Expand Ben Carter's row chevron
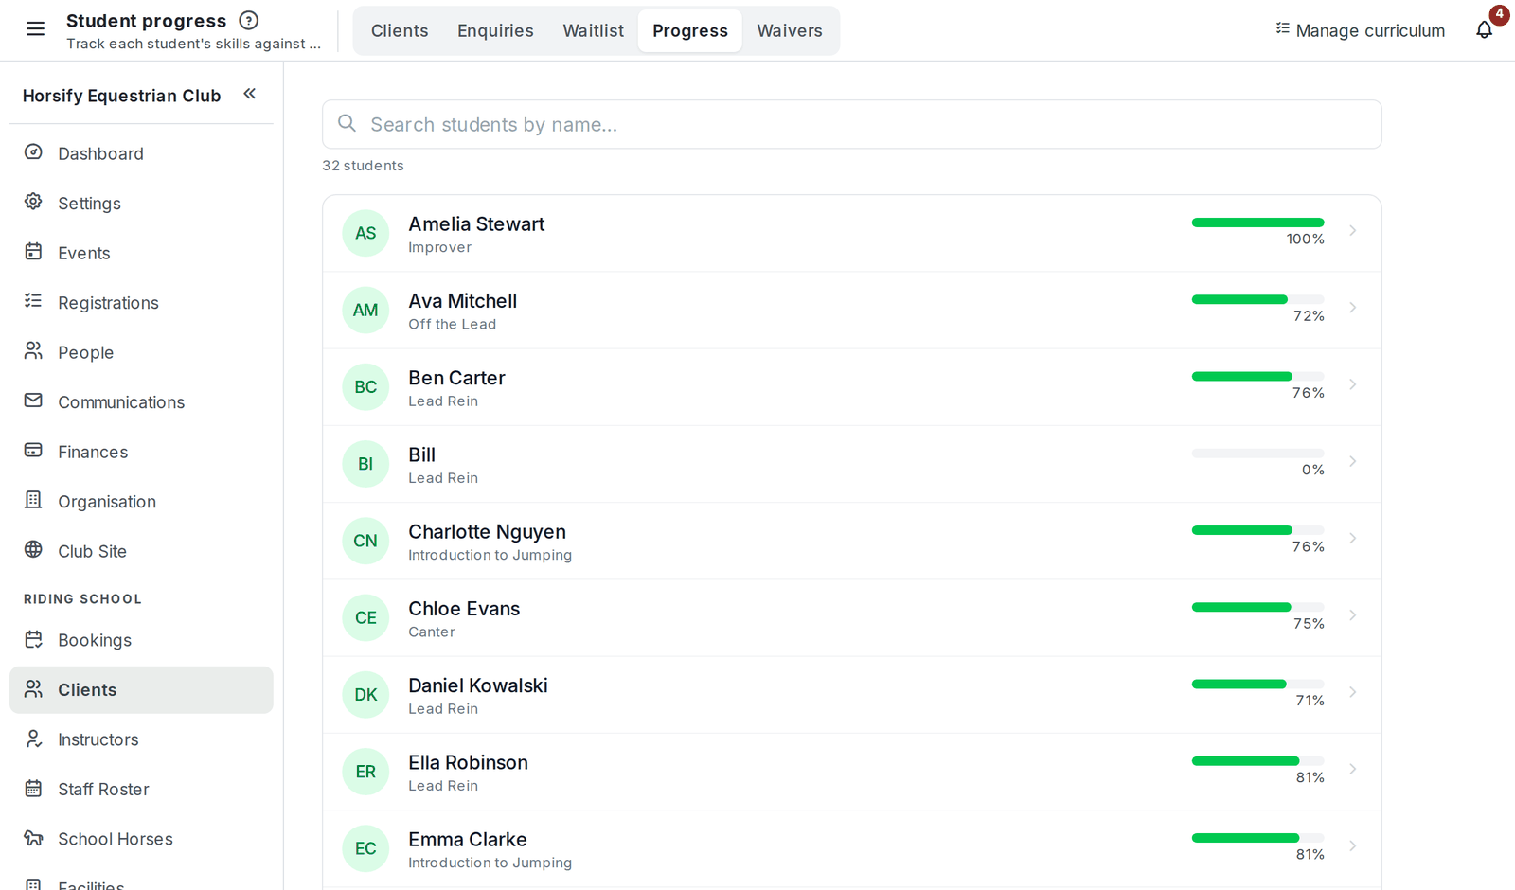Viewport: 1515px width, 890px height. pos(1353,384)
